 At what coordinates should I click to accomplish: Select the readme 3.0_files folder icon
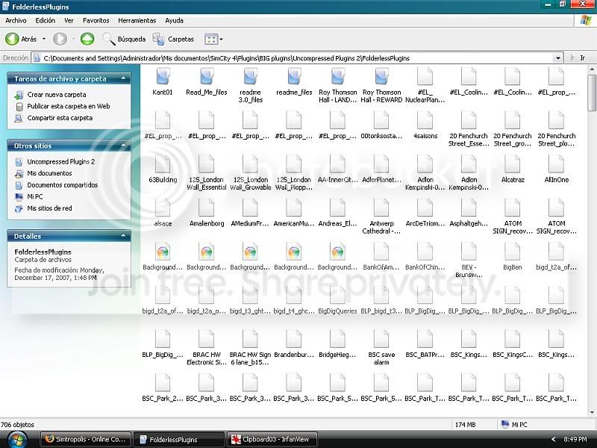[250, 77]
